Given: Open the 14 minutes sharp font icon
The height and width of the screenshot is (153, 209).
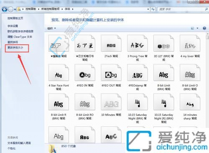Looking at the screenshot, I should tap(190, 102).
